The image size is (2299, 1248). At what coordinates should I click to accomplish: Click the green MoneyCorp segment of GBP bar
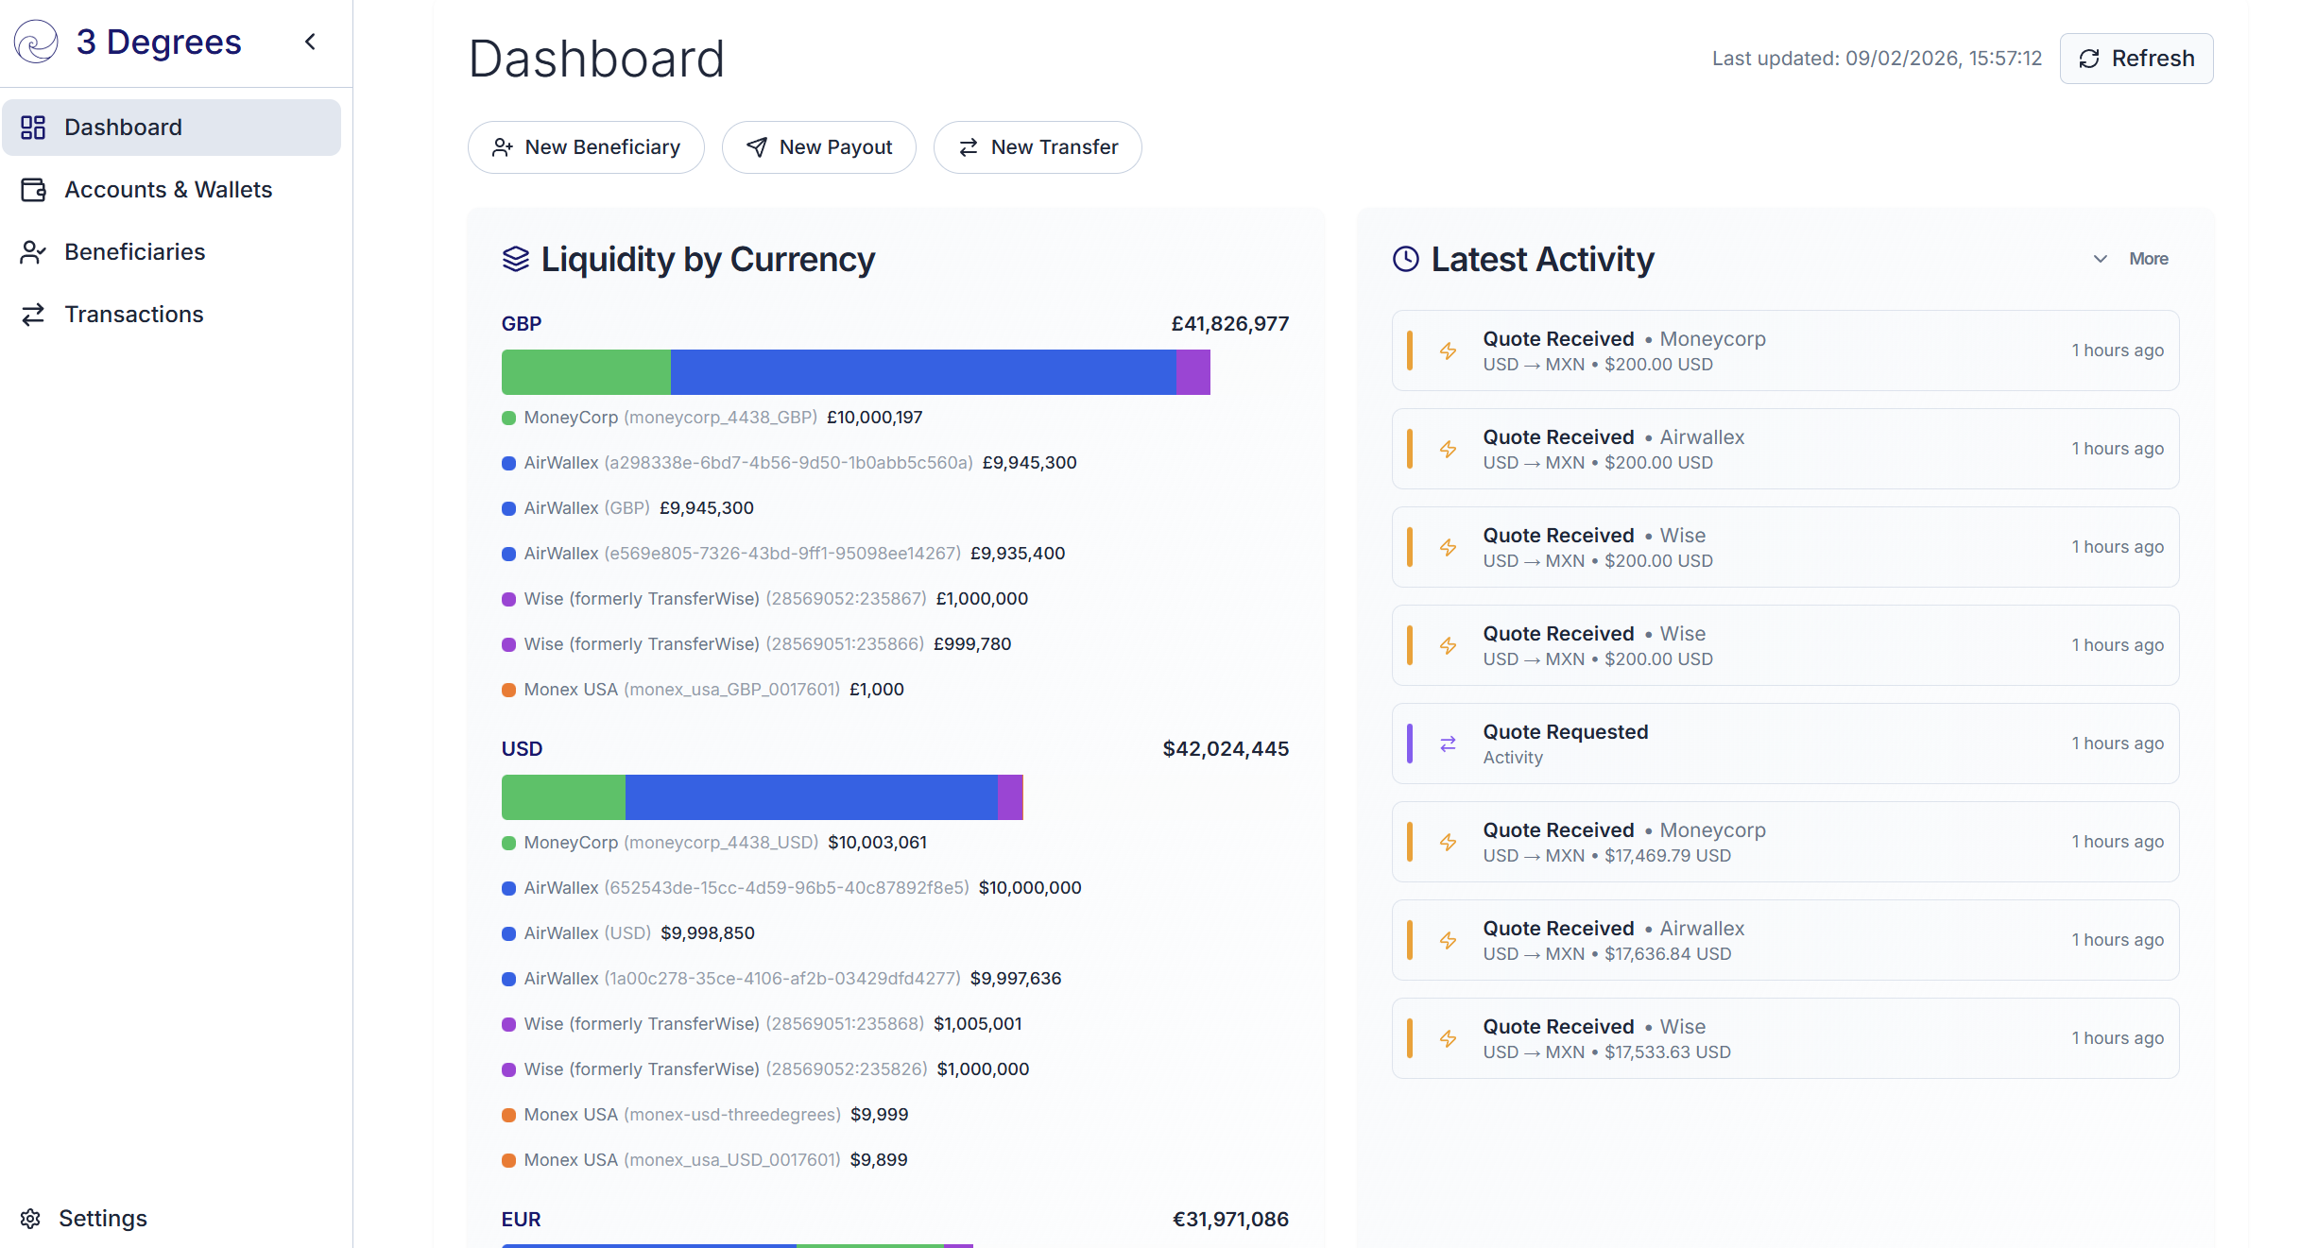pyautogui.click(x=586, y=372)
